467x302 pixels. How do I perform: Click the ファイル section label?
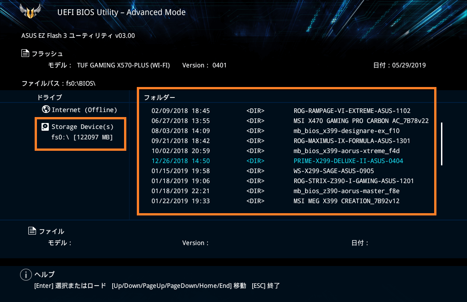pos(52,231)
